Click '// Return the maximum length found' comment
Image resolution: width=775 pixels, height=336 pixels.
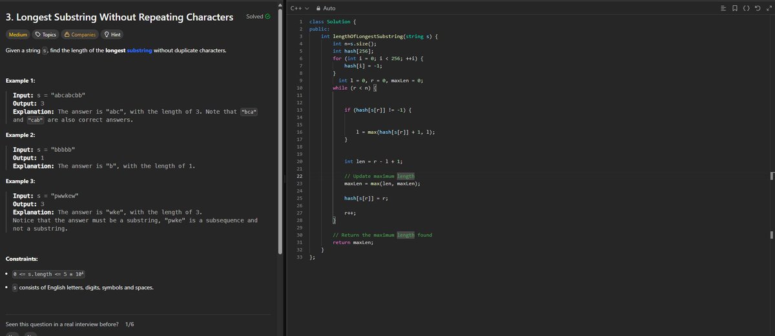point(382,235)
